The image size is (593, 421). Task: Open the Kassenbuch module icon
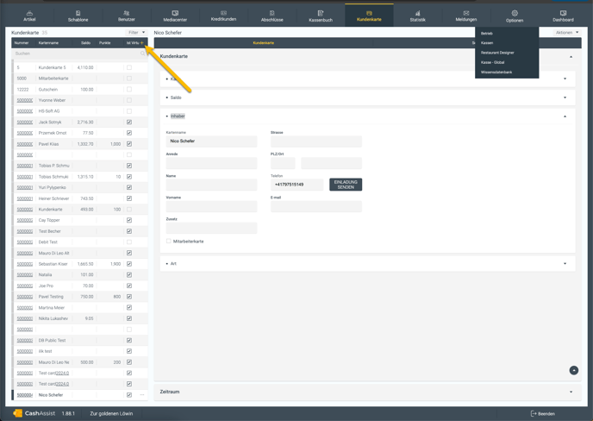[321, 13]
